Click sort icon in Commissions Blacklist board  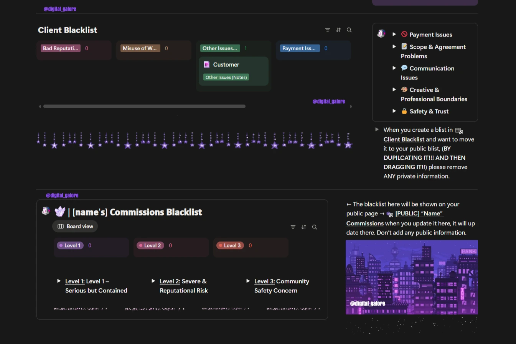(304, 227)
